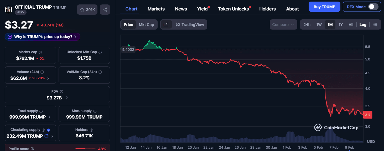
Task: Switch chart from Price to Mkt Cap
Action: 146,24
